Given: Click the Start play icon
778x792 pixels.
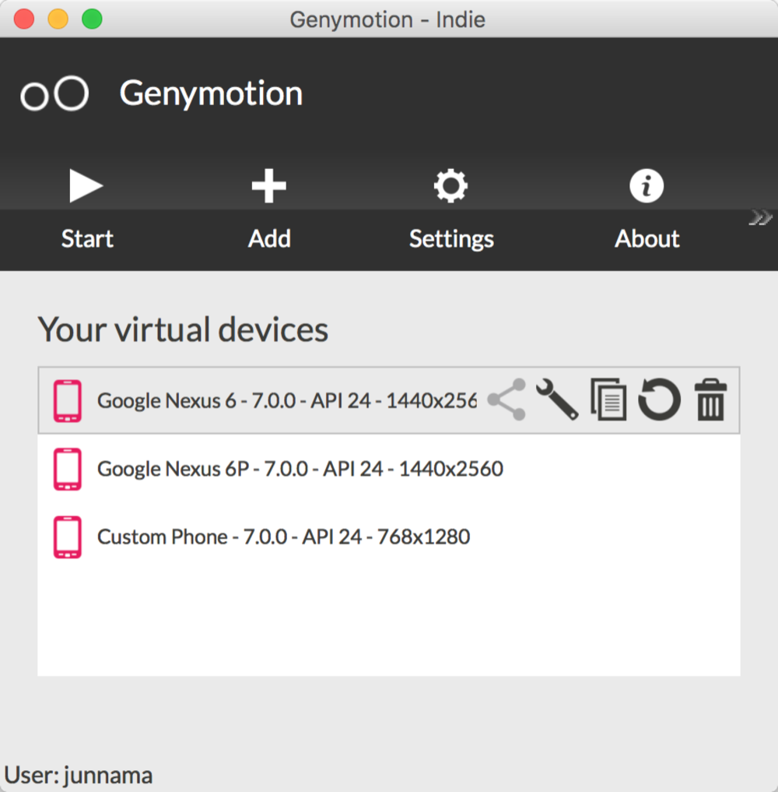Looking at the screenshot, I should tap(86, 186).
